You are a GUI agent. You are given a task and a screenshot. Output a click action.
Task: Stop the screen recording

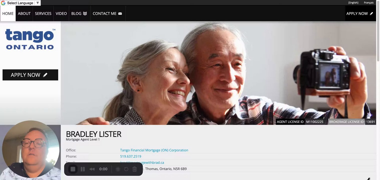(x=73, y=169)
